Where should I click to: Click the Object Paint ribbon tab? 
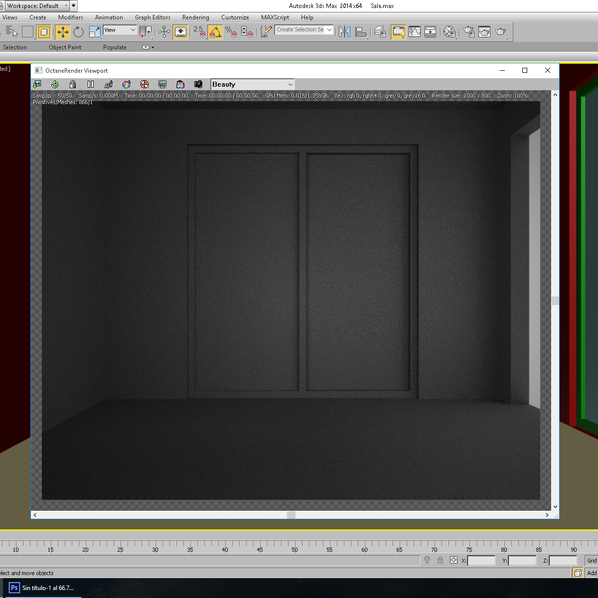[x=65, y=47]
